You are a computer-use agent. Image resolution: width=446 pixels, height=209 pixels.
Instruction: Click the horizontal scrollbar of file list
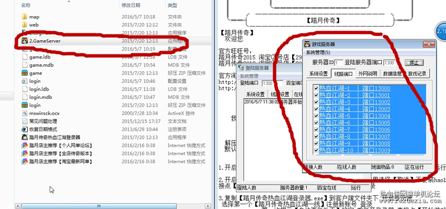tap(99, 206)
